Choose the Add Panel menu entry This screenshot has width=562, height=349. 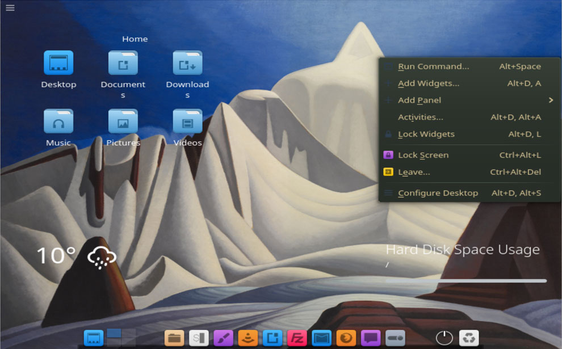click(469, 100)
